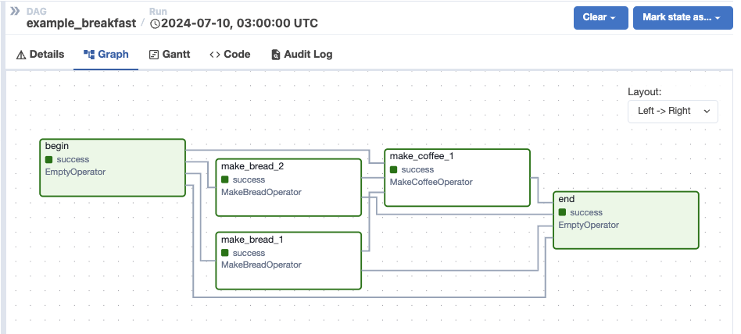Screen dimensions: 741x334
Task: Click the Gantt tab chart icon
Action: (154, 55)
